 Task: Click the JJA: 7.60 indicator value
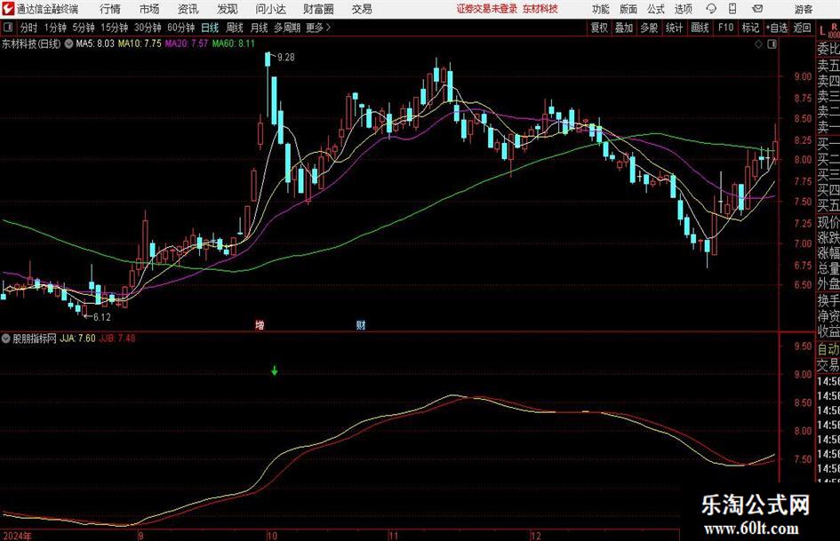pos(77,338)
